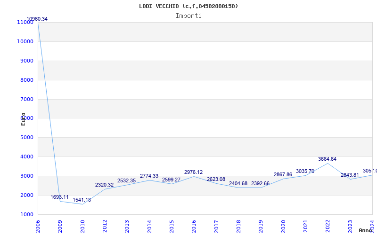Click the 4000 y-axis tick
The width and height of the screenshot is (377, 235).
tap(26, 157)
